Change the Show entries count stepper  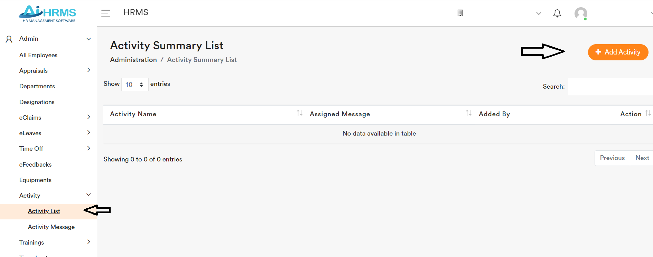click(141, 84)
